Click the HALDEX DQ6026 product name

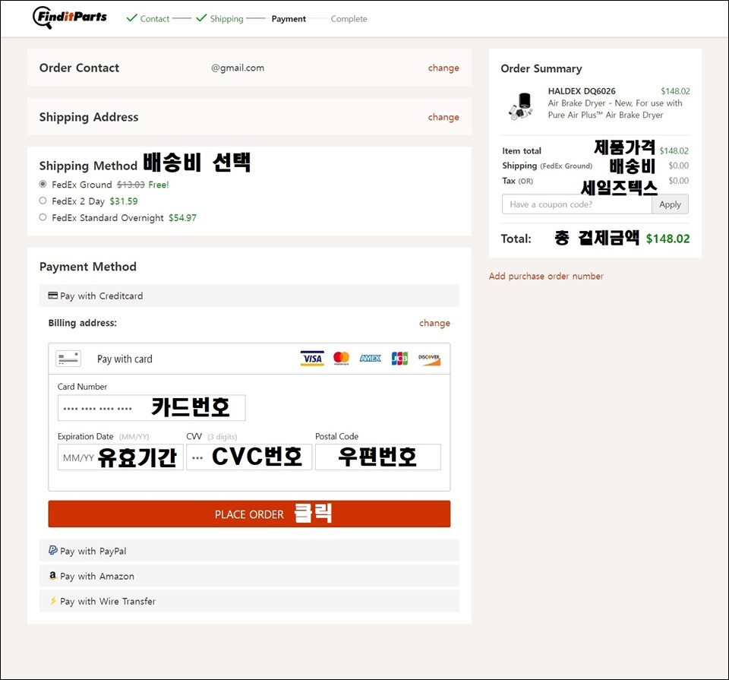point(582,91)
